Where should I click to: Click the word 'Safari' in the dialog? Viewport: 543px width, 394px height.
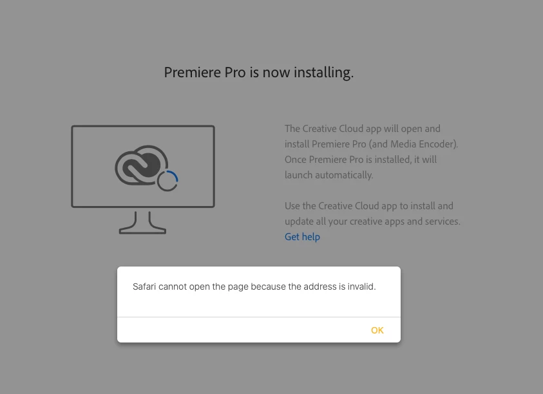click(x=144, y=286)
